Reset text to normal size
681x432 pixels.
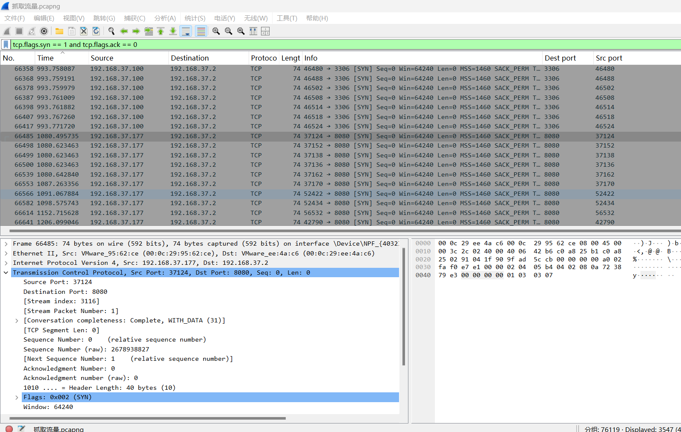tap(241, 31)
